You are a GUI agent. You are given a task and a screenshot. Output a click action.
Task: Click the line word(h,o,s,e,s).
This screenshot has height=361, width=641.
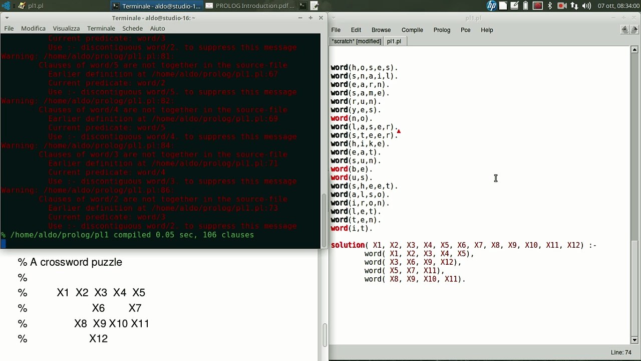coord(365,68)
